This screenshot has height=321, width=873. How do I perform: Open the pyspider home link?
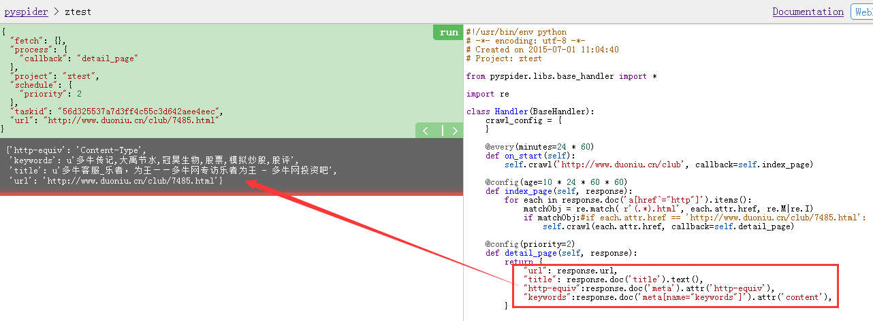(25, 12)
